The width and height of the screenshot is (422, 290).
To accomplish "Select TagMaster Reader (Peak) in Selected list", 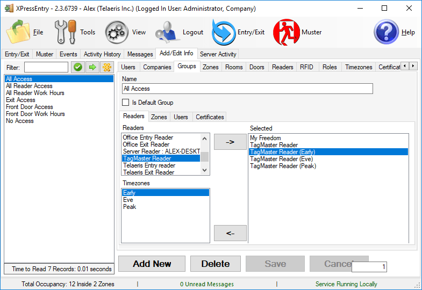I will click(x=328, y=166).
